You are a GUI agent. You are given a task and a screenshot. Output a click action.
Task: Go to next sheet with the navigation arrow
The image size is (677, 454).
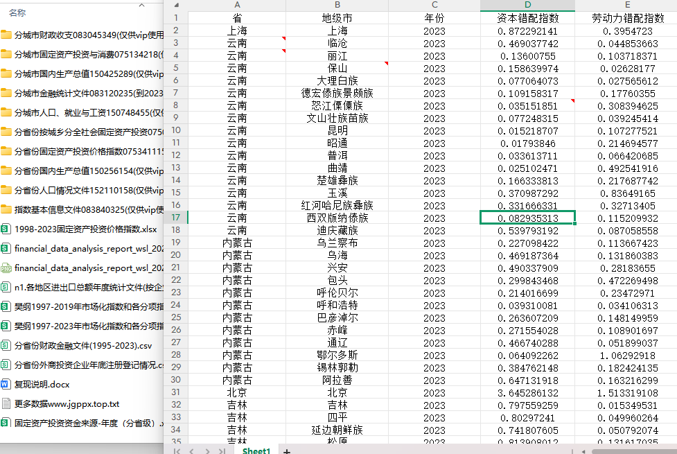coord(208,451)
